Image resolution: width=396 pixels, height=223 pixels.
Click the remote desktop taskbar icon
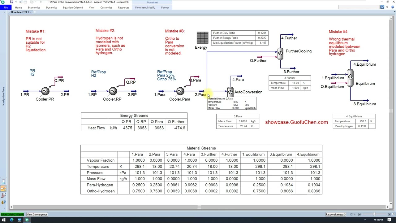point(19,220)
